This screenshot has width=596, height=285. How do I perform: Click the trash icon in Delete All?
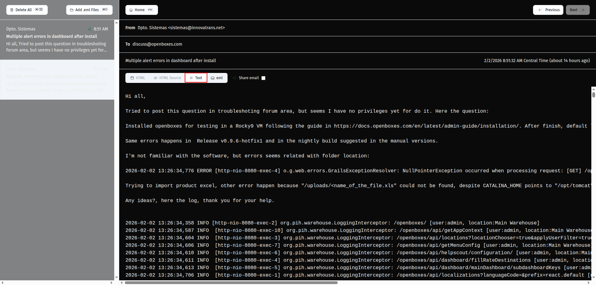pos(12,10)
